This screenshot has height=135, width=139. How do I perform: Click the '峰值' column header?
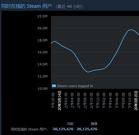pyautogui.click(x=94, y=124)
